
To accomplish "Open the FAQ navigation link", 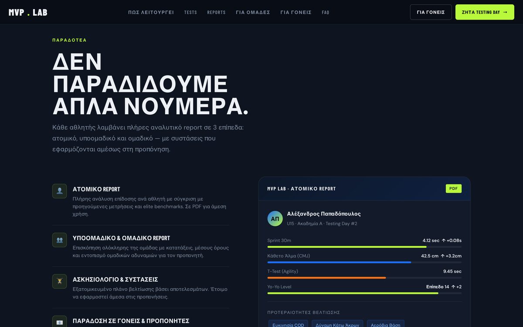I will pyautogui.click(x=326, y=12).
